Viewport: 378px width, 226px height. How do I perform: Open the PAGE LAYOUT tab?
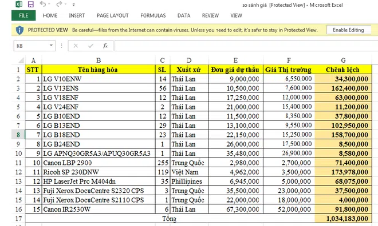pyautogui.click(x=113, y=15)
